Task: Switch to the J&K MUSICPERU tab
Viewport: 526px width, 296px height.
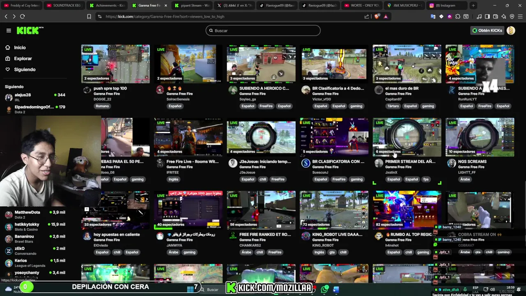Action: tap(405, 5)
